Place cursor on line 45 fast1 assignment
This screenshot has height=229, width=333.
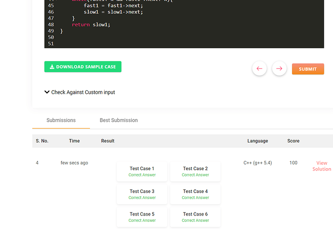click(113, 5)
